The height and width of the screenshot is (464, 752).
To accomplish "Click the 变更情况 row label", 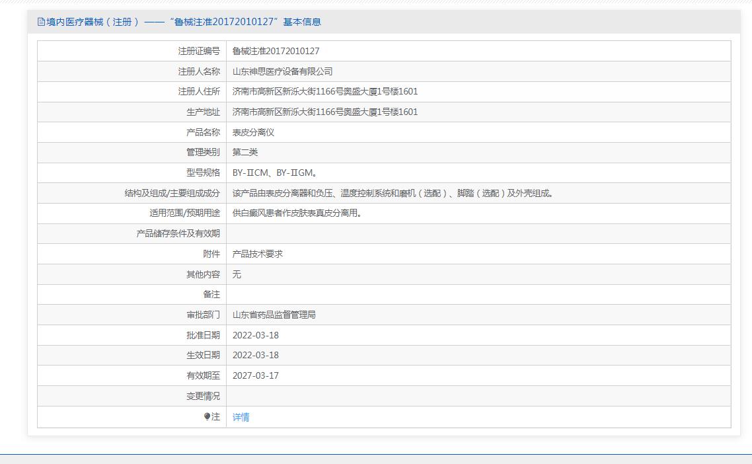I will pyautogui.click(x=203, y=397).
